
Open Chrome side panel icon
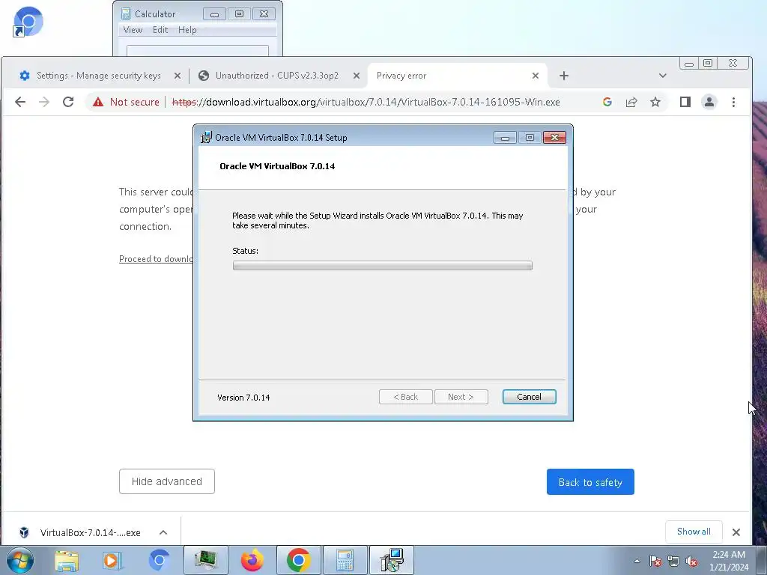coord(685,102)
